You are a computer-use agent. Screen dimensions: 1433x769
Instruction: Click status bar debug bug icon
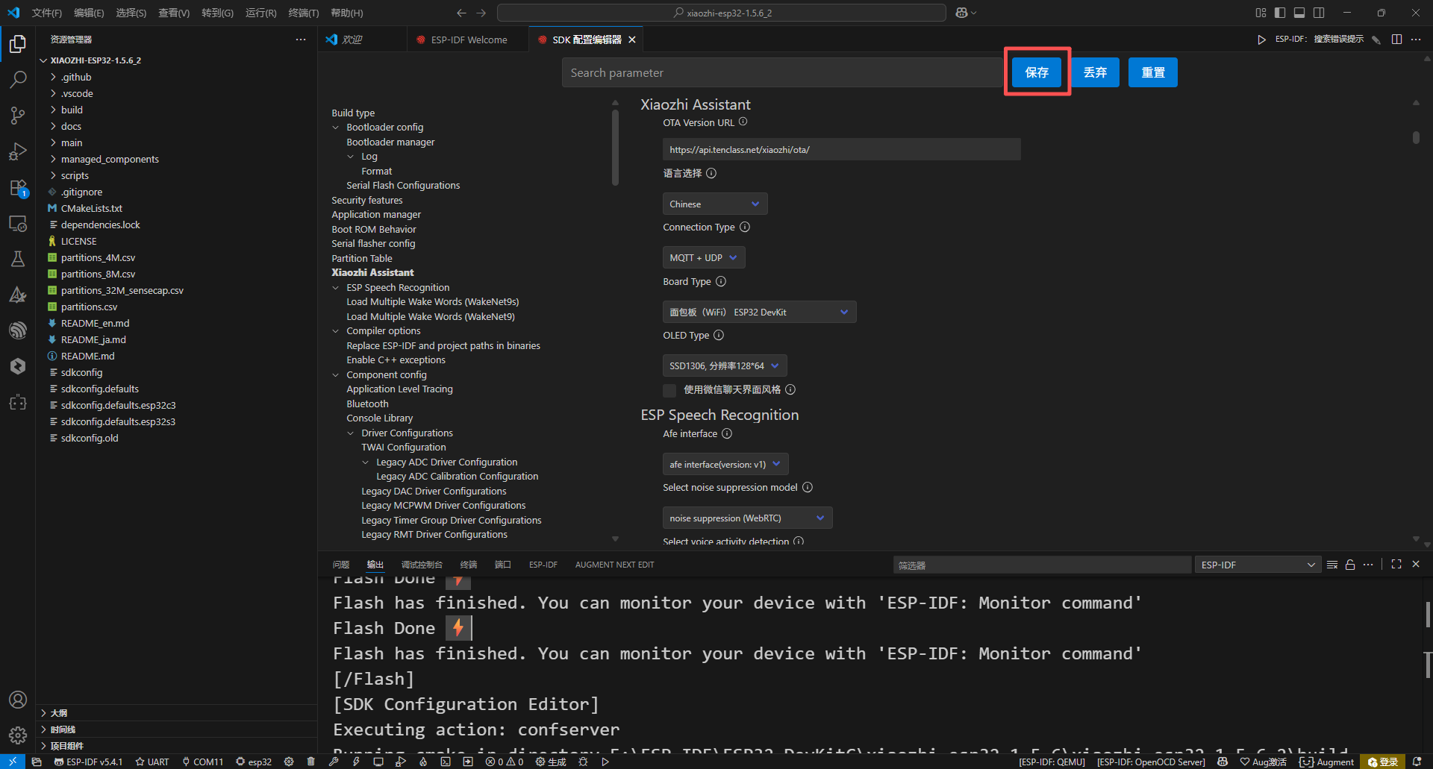[x=583, y=762]
